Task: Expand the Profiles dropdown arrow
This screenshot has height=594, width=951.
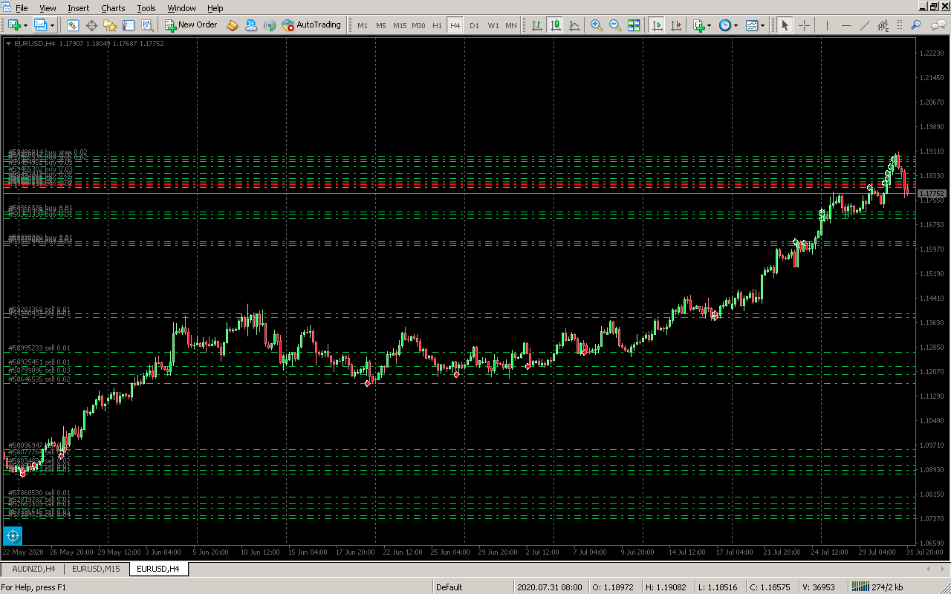Action: click(51, 25)
